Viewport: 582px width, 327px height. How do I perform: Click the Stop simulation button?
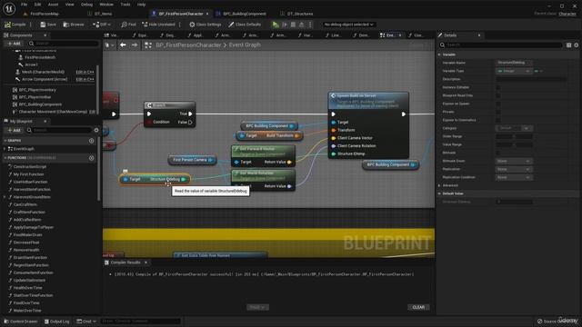(293, 25)
